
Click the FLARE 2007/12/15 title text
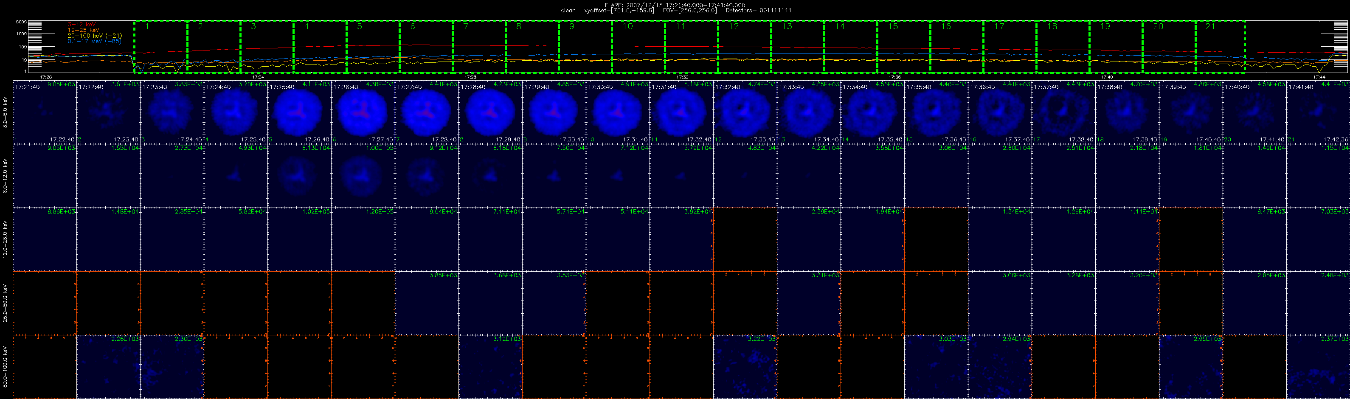point(675,5)
